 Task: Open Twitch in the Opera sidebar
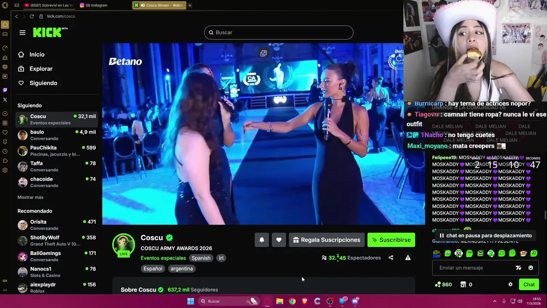pos(5,90)
